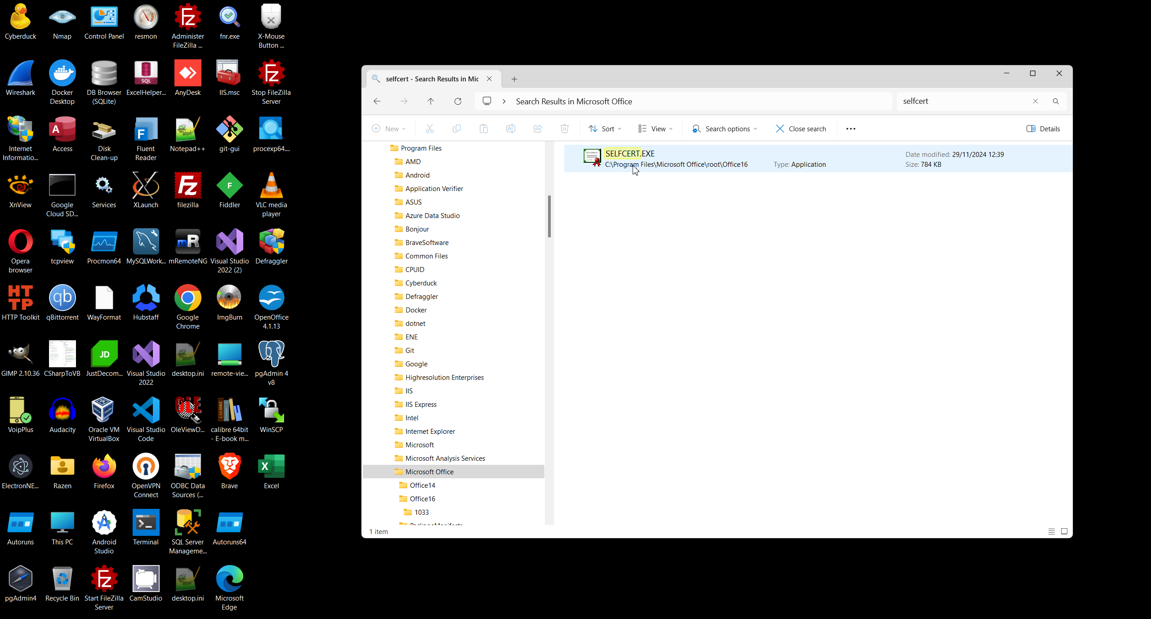Add a new Explorer tab
Screen dimensions: 1151x619
(x=514, y=79)
